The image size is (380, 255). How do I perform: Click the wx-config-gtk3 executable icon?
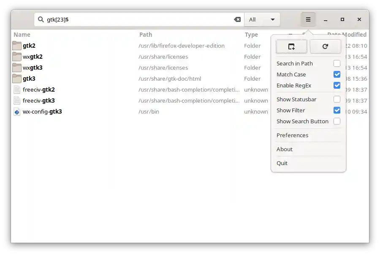(17, 112)
